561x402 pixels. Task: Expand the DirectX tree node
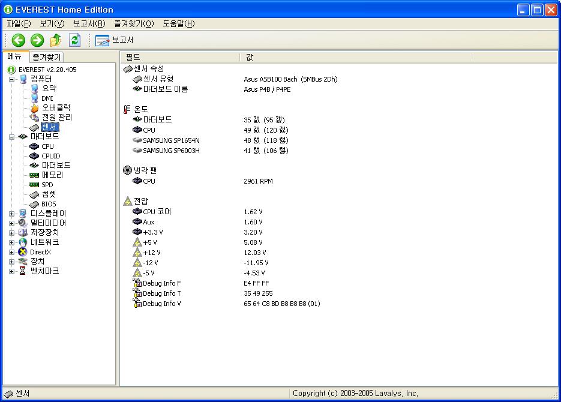tap(12, 253)
